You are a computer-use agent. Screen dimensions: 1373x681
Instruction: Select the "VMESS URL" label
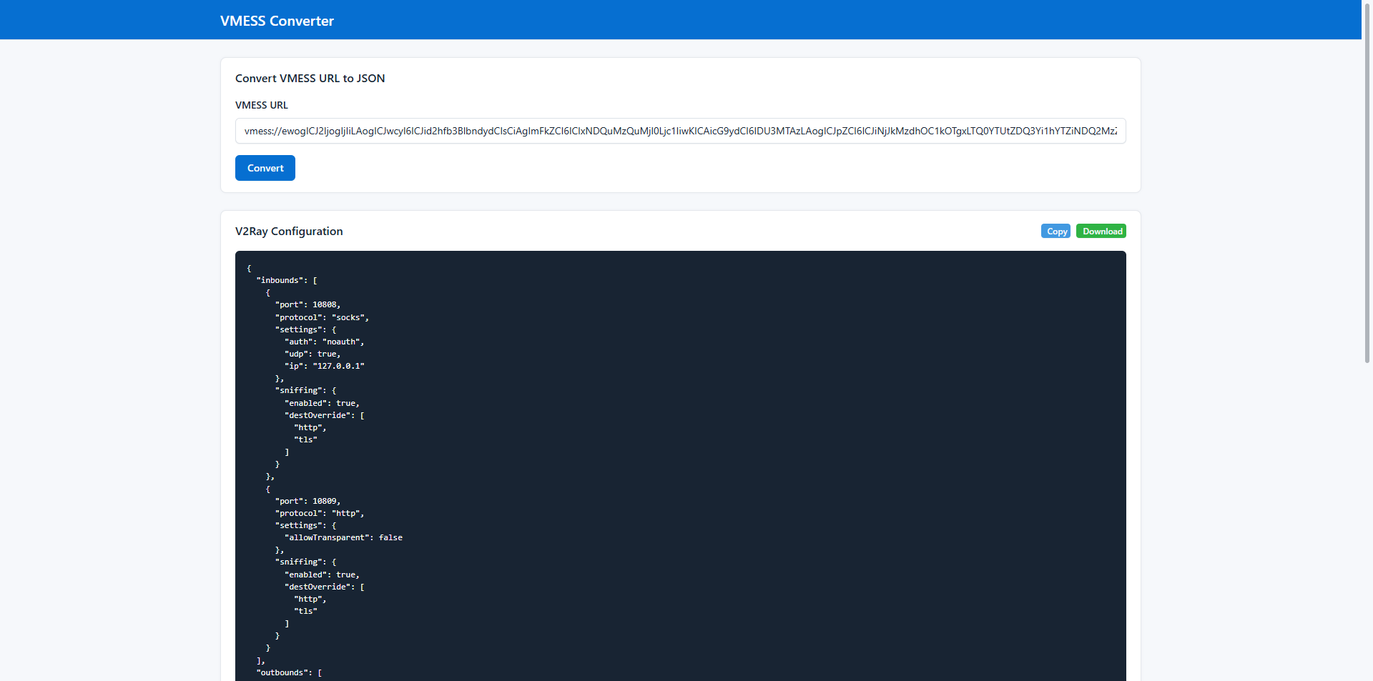click(x=262, y=105)
